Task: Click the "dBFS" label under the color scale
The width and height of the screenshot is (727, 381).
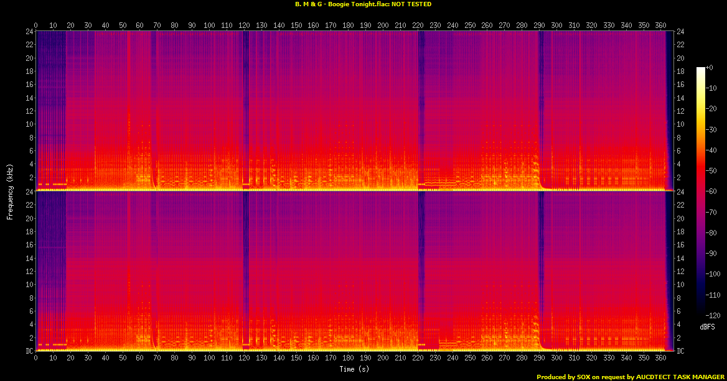Action: [707, 327]
